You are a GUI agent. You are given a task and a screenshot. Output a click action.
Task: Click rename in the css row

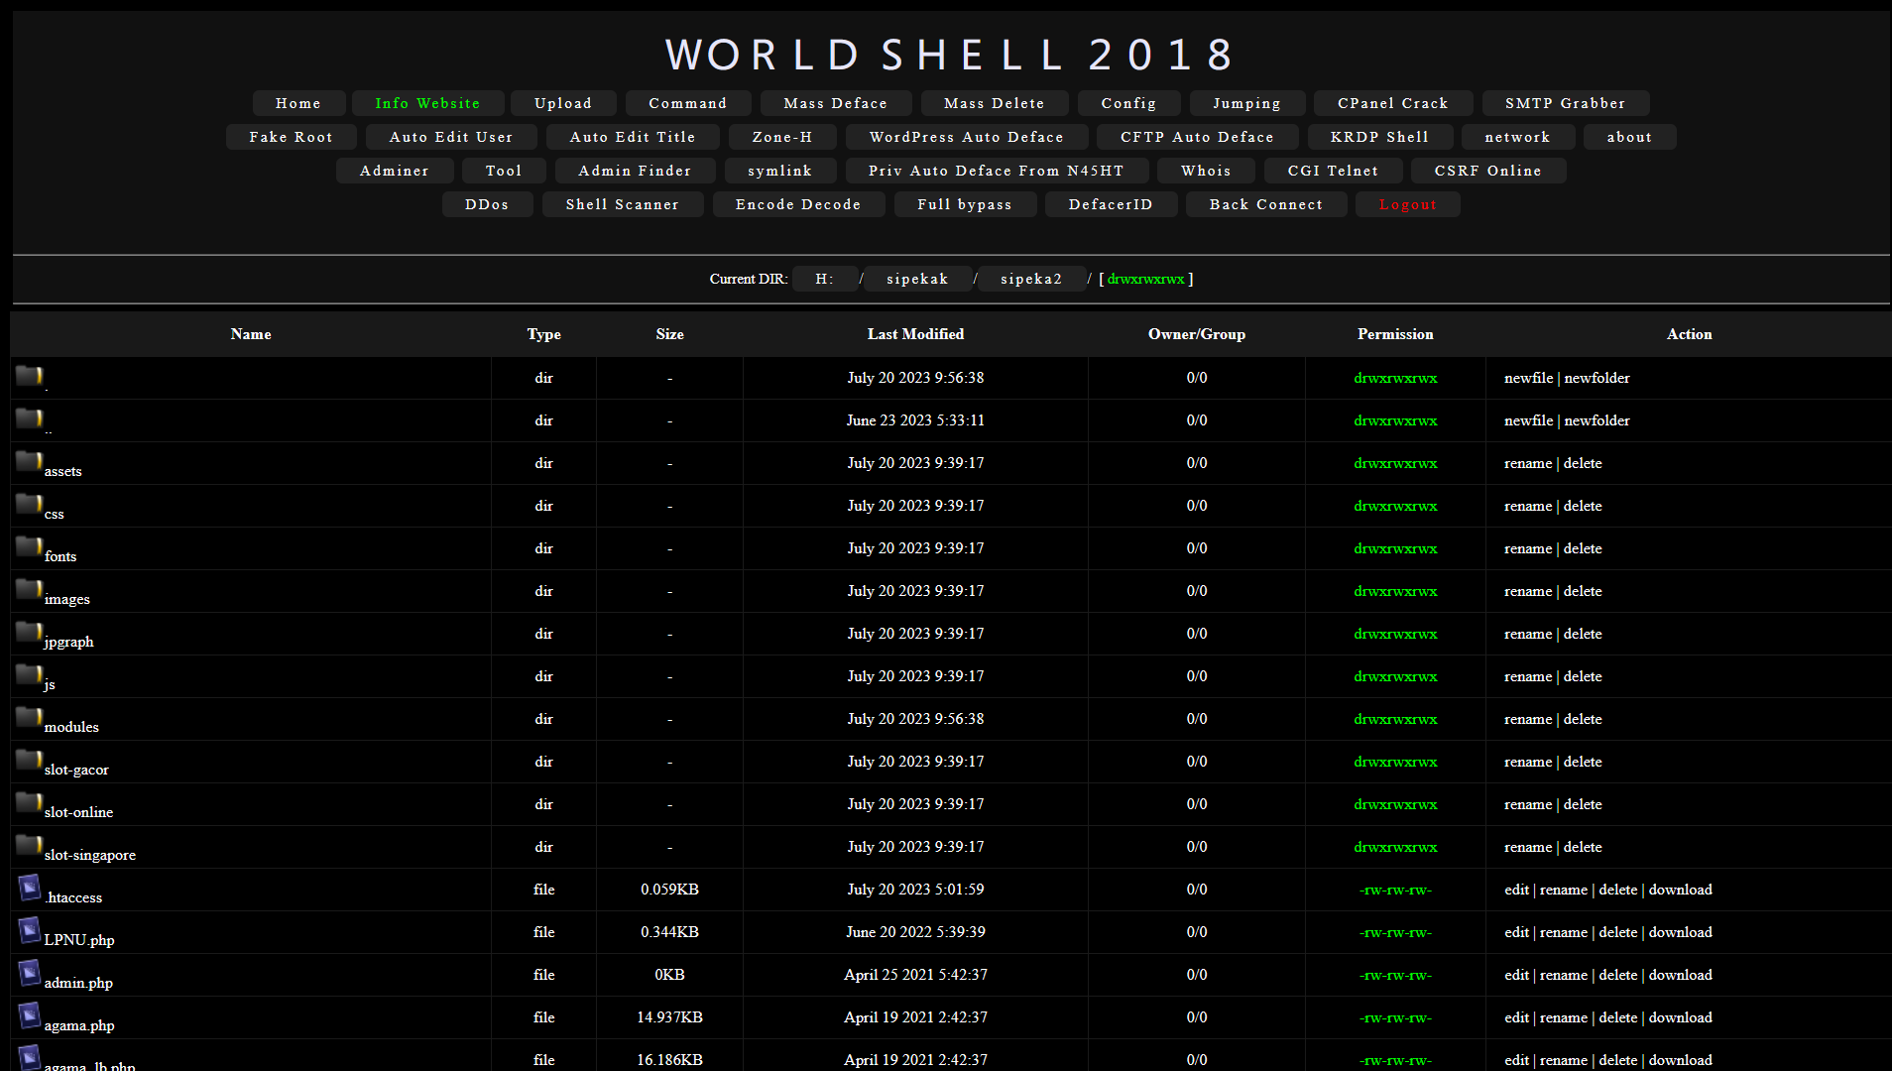coord(1527,506)
